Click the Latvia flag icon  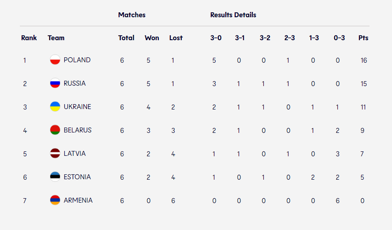(x=55, y=154)
